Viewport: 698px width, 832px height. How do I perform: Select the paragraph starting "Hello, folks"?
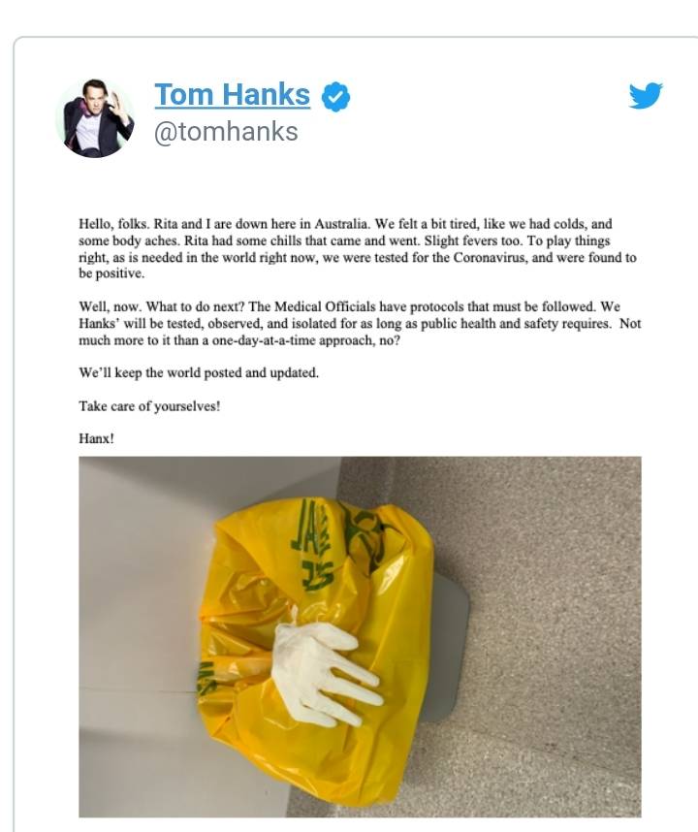click(x=358, y=248)
